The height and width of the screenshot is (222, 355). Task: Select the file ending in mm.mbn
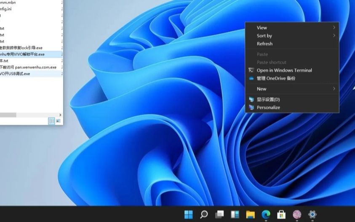[x=8, y=3]
